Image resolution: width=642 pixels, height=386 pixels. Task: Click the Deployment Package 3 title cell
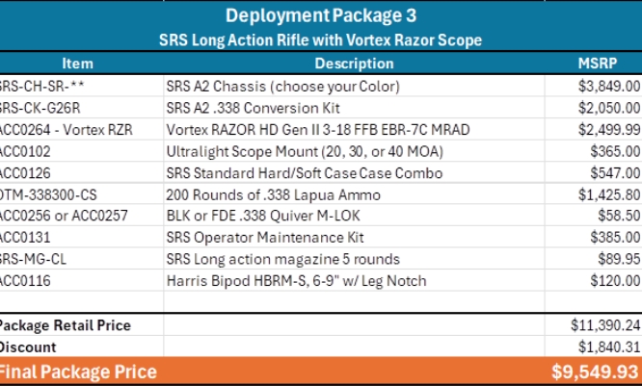pyautogui.click(x=321, y=16)
